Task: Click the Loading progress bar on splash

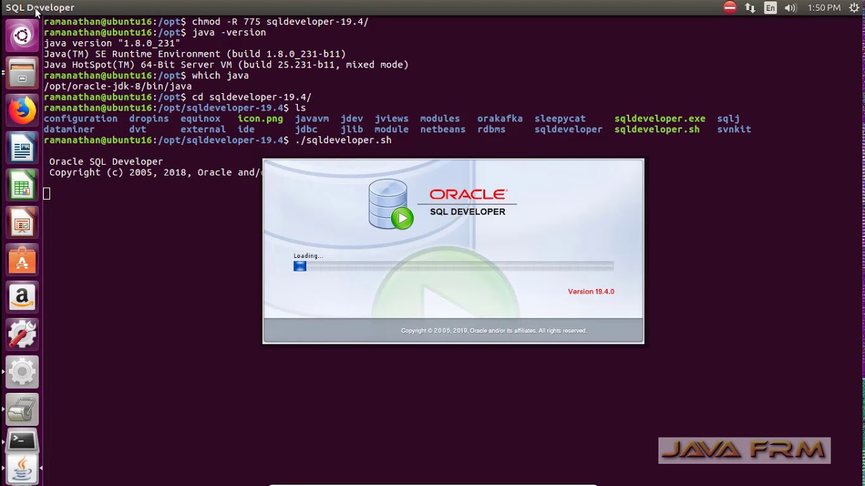Action: (453, 266)
